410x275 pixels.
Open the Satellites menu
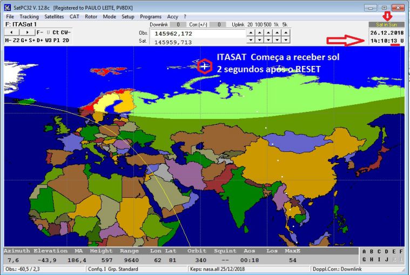pyautogui.click(x=54, y=17)
